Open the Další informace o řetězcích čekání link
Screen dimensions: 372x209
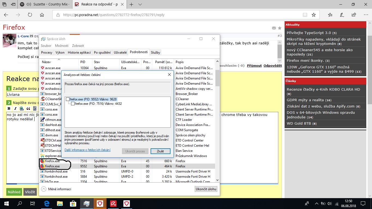click(87, 150)
